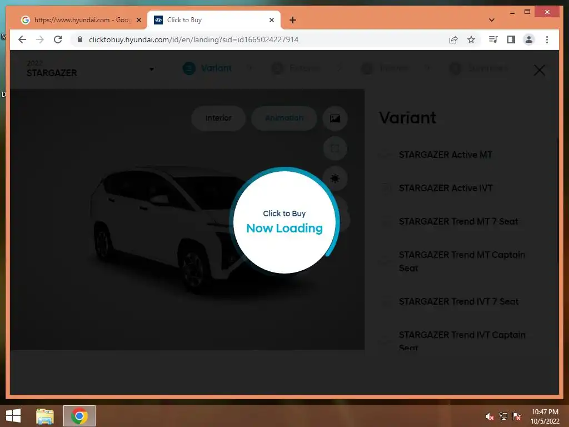Click the Variant heading text
This screenshot has height=427, width=569.
tap(407, 118)
